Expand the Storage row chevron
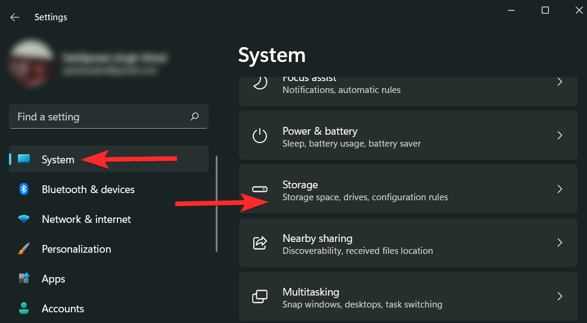 point(560,190)
